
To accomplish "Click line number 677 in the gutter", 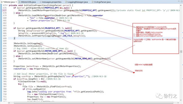I will [5, 10].
